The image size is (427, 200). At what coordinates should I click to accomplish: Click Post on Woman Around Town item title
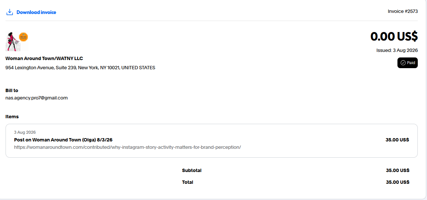point(63,140)
